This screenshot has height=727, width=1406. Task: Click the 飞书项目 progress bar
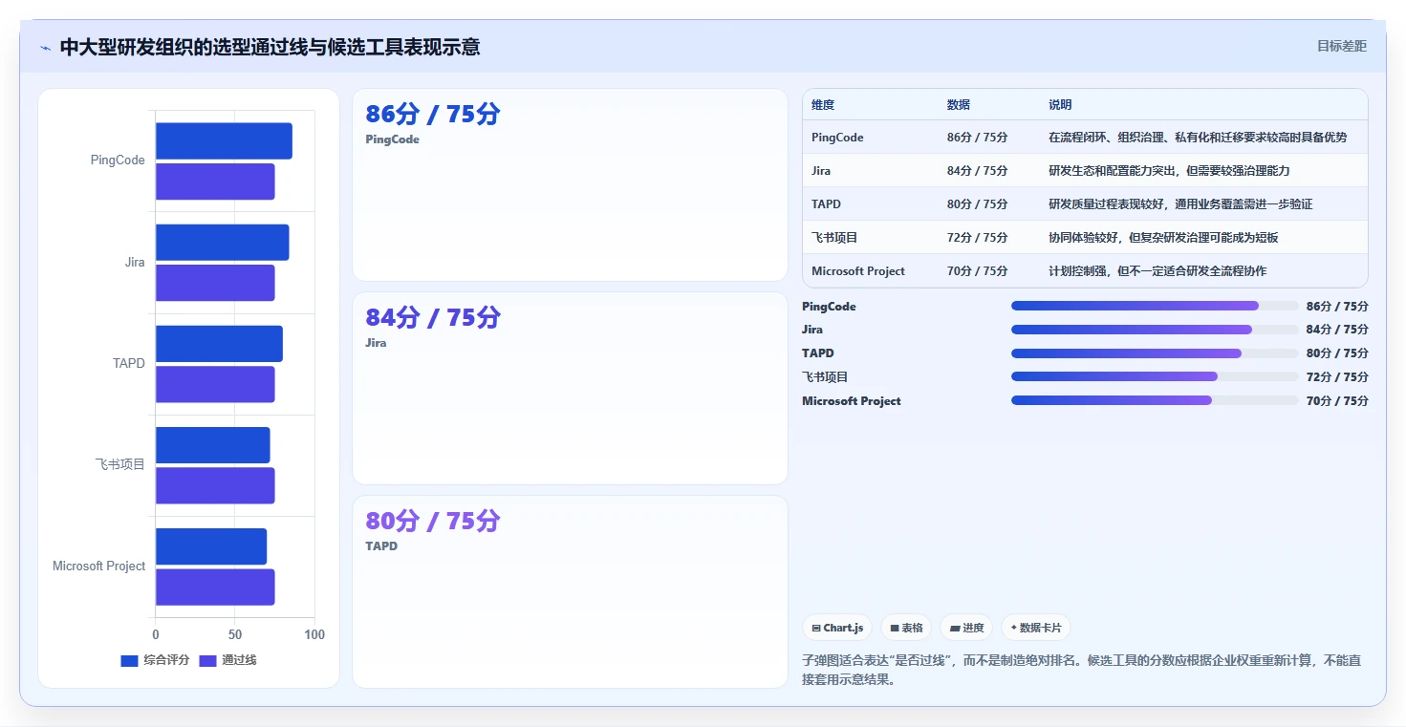(x=1154, y=376)
